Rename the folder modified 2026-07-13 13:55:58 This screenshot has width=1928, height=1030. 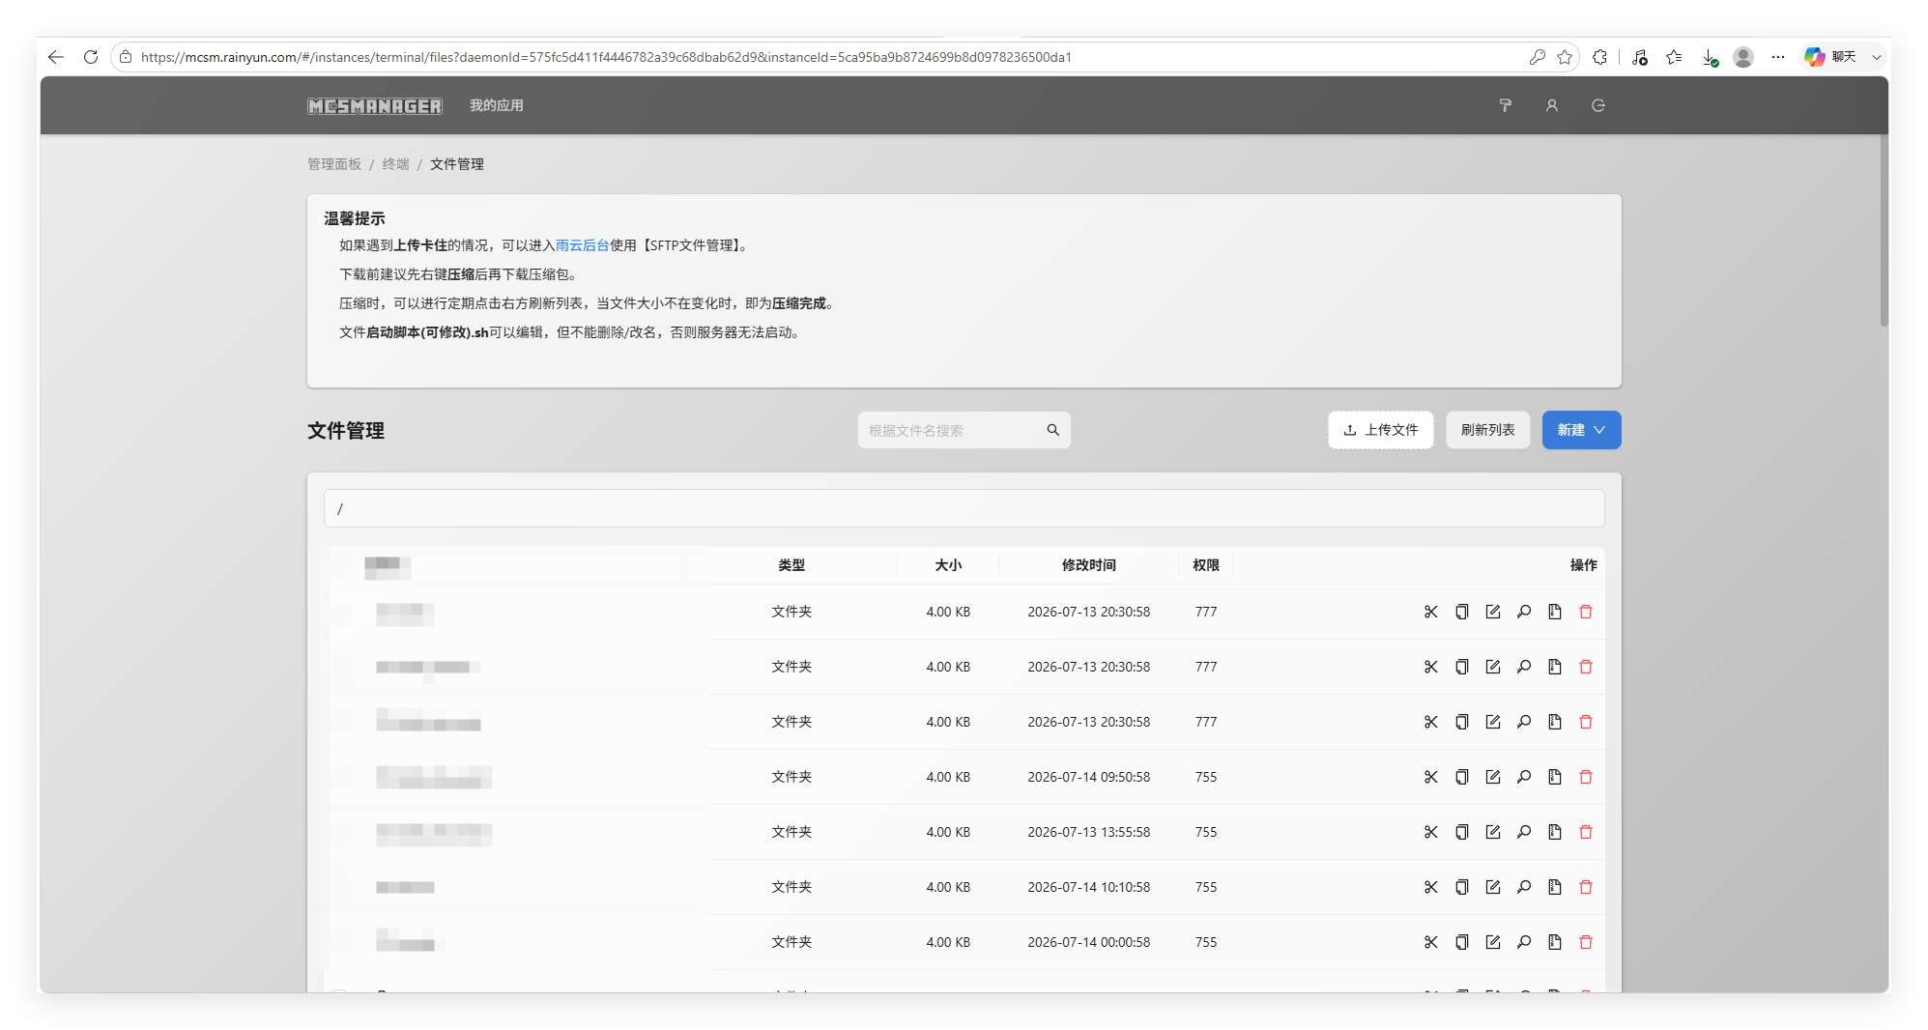[1493, 832]
